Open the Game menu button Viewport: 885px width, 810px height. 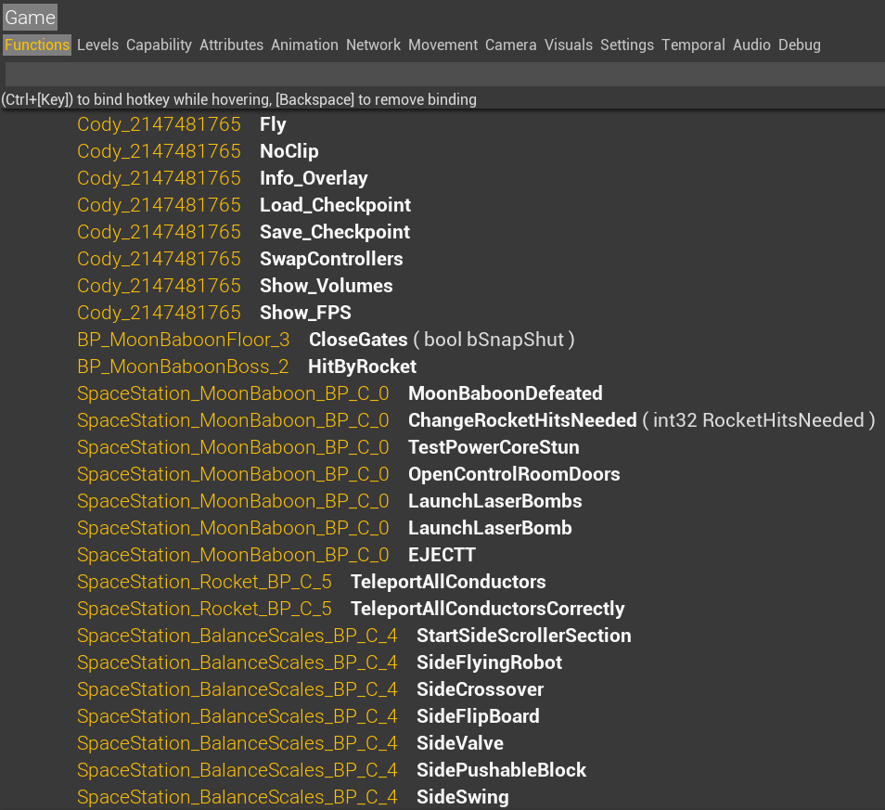(x=30, y=18)
